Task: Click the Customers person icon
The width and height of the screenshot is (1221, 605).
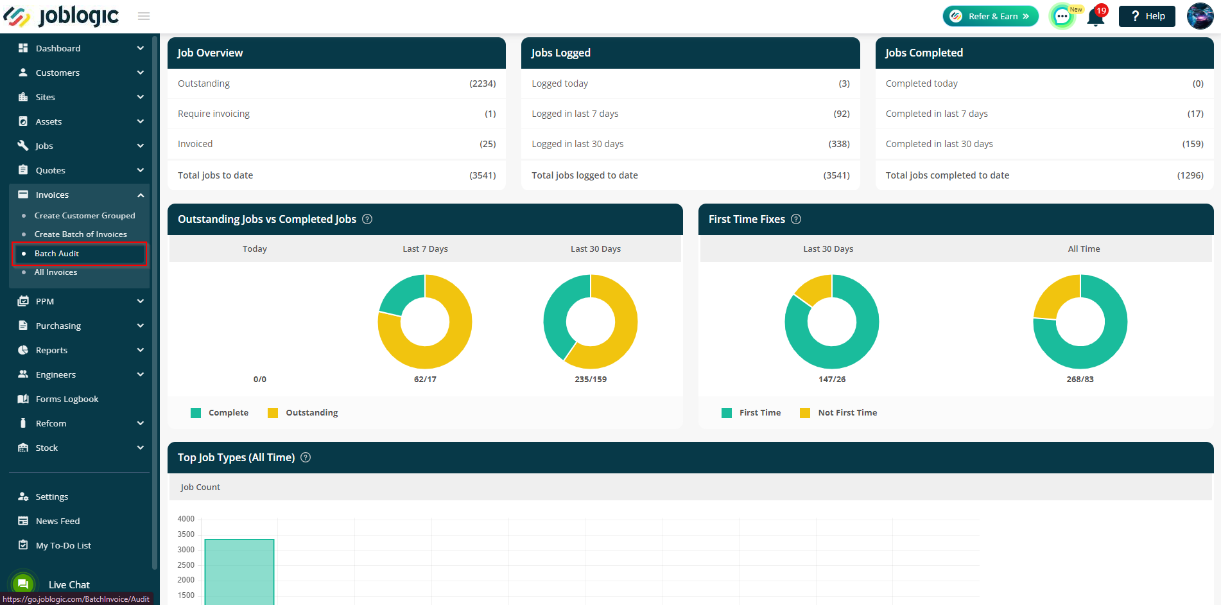Action: click(x=23, y=73)
